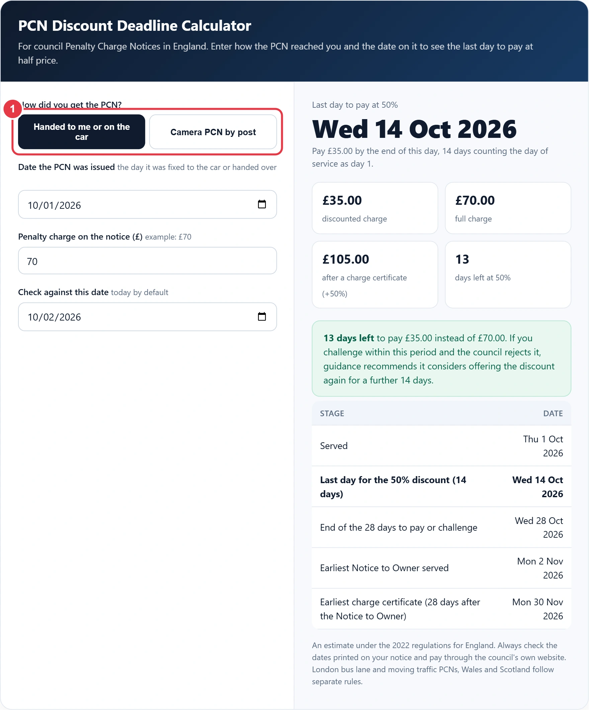Click the £105.00 charge certificate card
The image size is (589, 710).
374,275
